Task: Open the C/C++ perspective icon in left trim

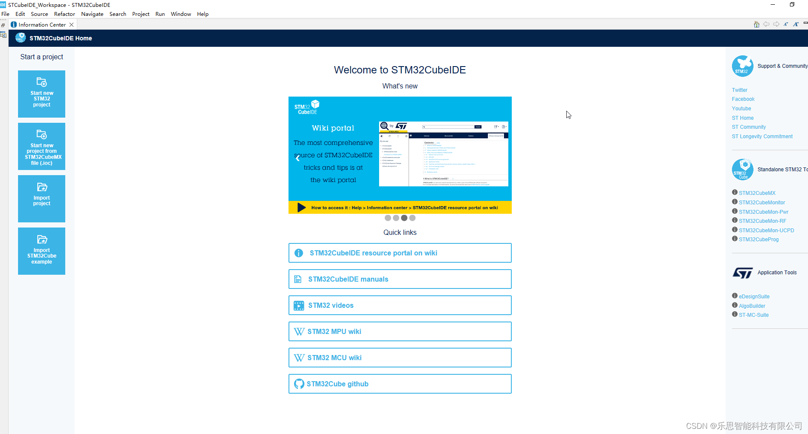Action: click(x=3, y=35)
